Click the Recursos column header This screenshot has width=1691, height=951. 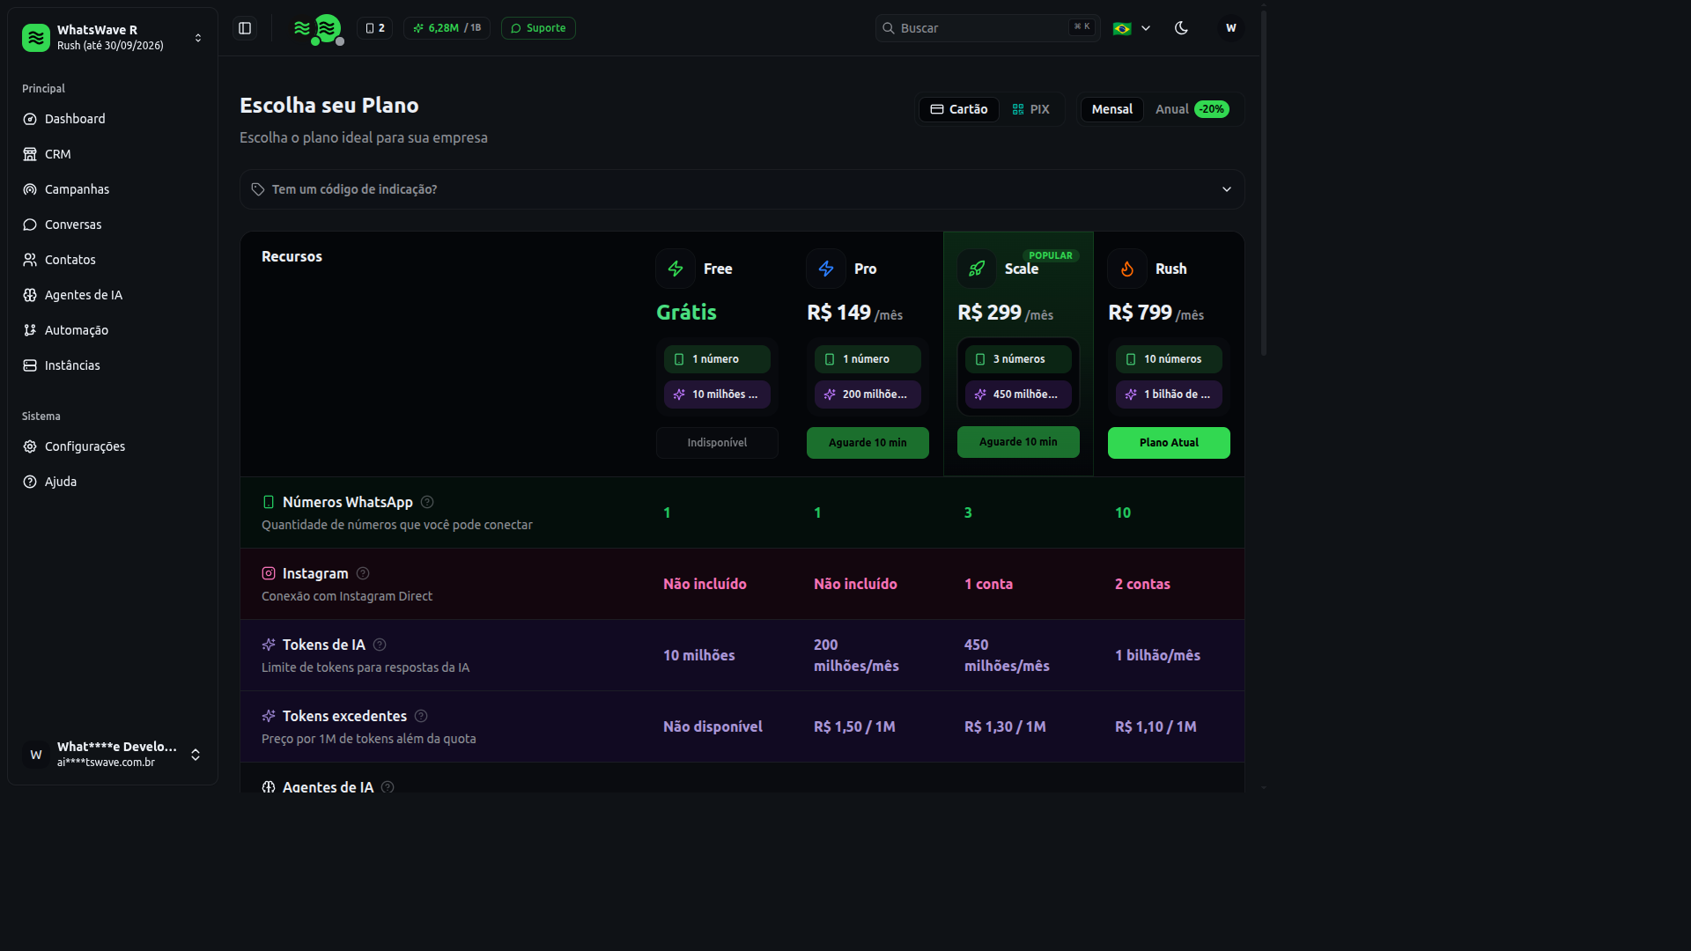pyautogui.click(x=292, y=256)
